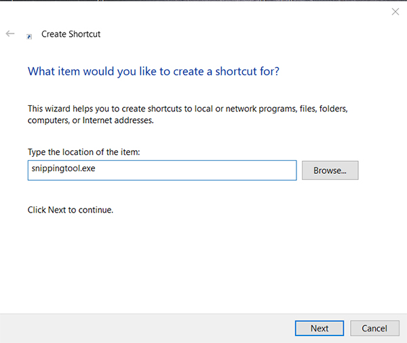Click Next to continue the wizard
The height and width of the screenshot is (343, 407).
319,328
